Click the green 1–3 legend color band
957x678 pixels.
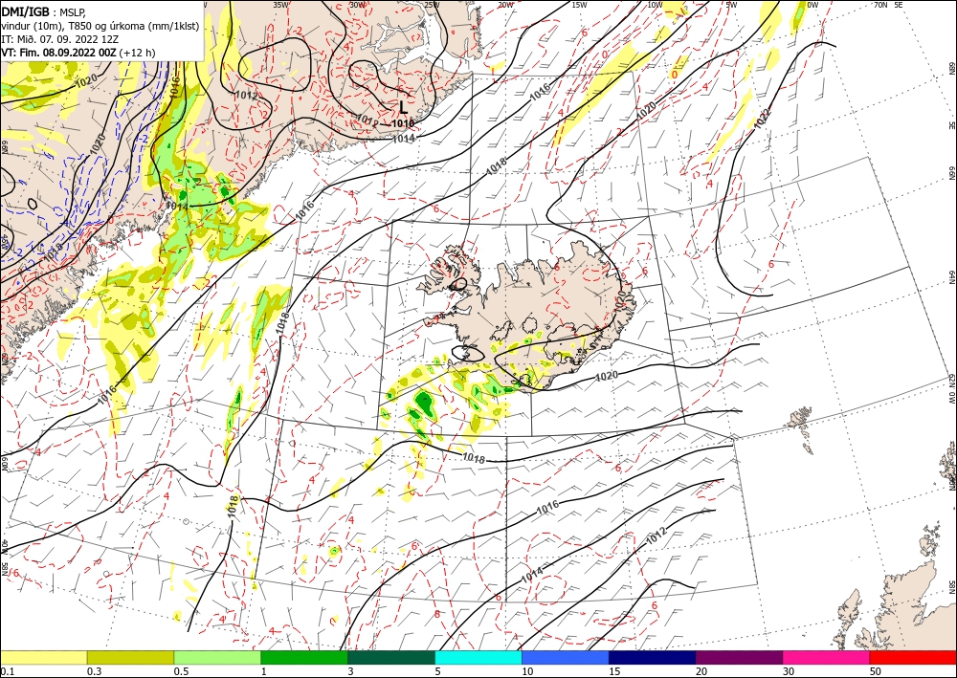click(304, 657)
